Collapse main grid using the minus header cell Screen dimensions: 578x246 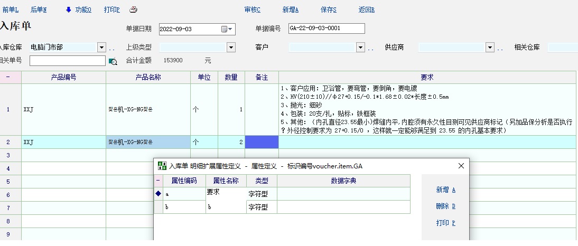point(7,77)
